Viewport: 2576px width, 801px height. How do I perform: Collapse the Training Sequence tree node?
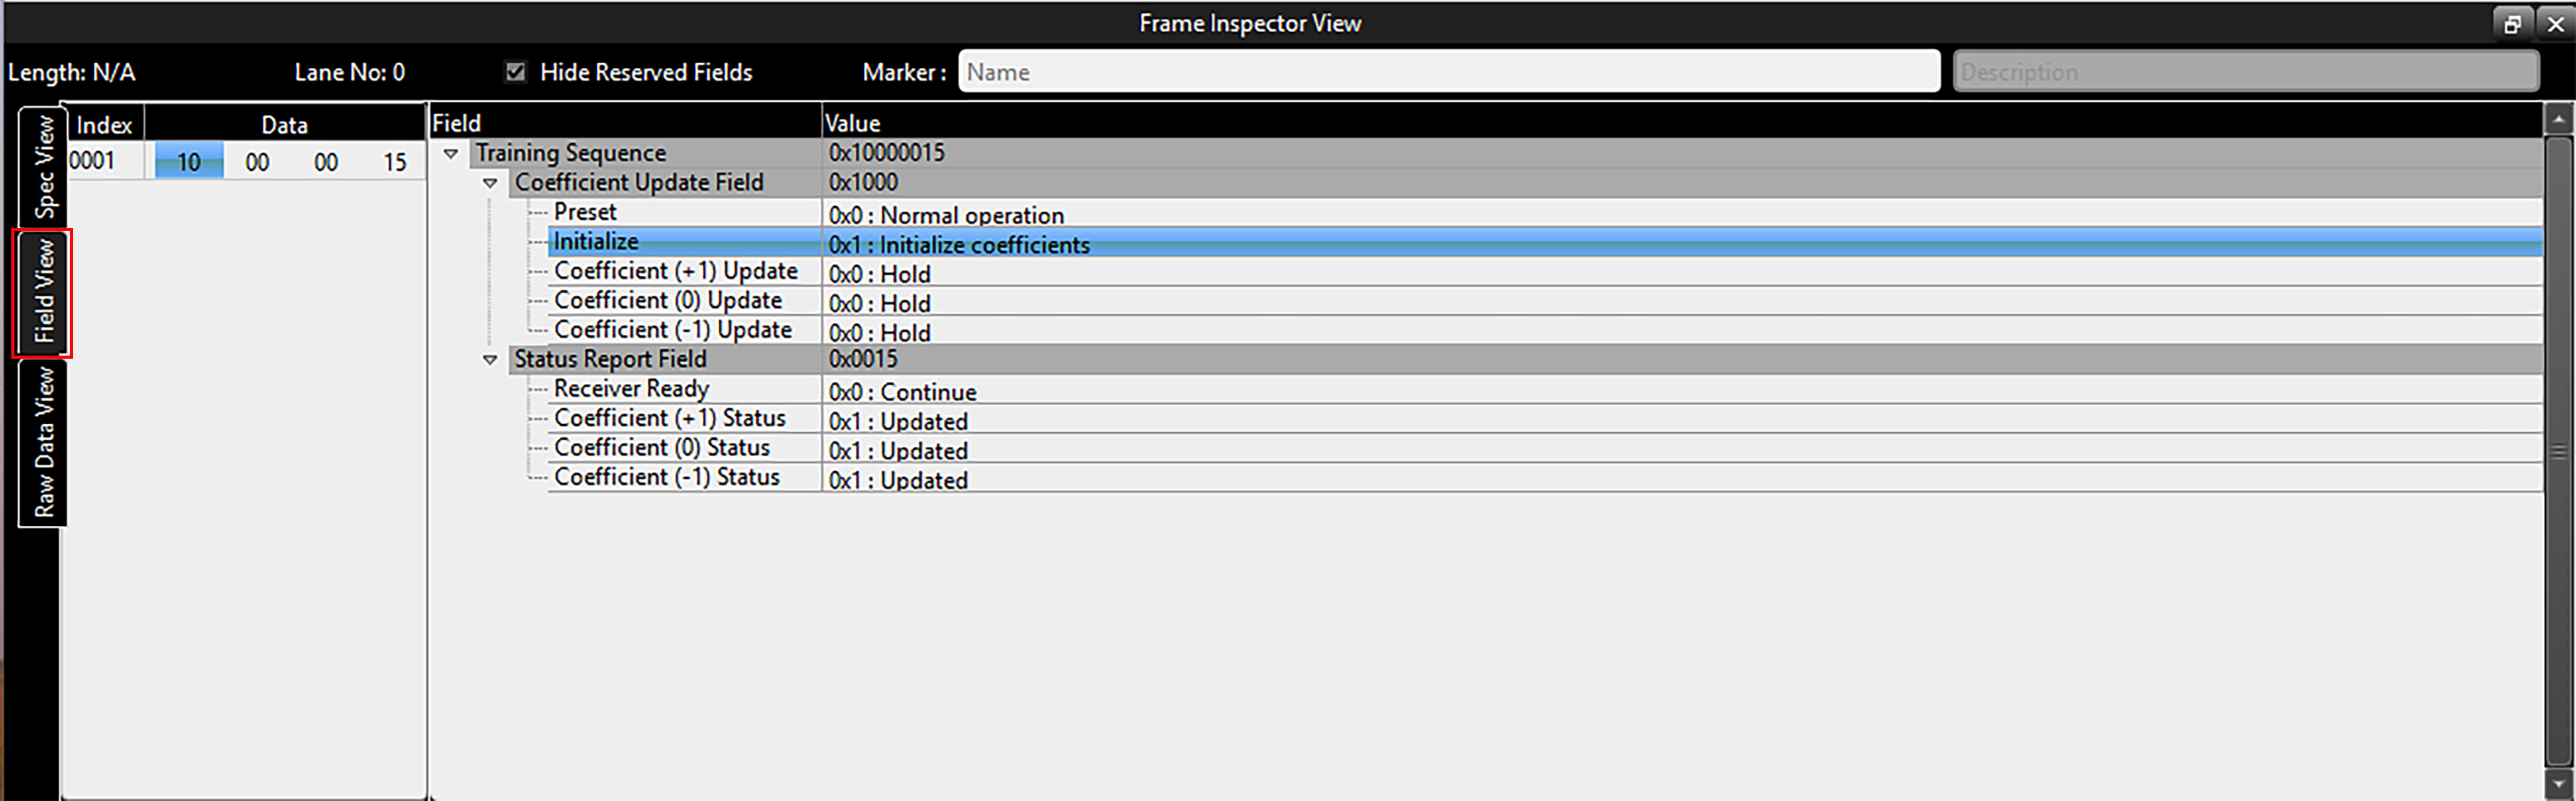[x=451, y=154]
